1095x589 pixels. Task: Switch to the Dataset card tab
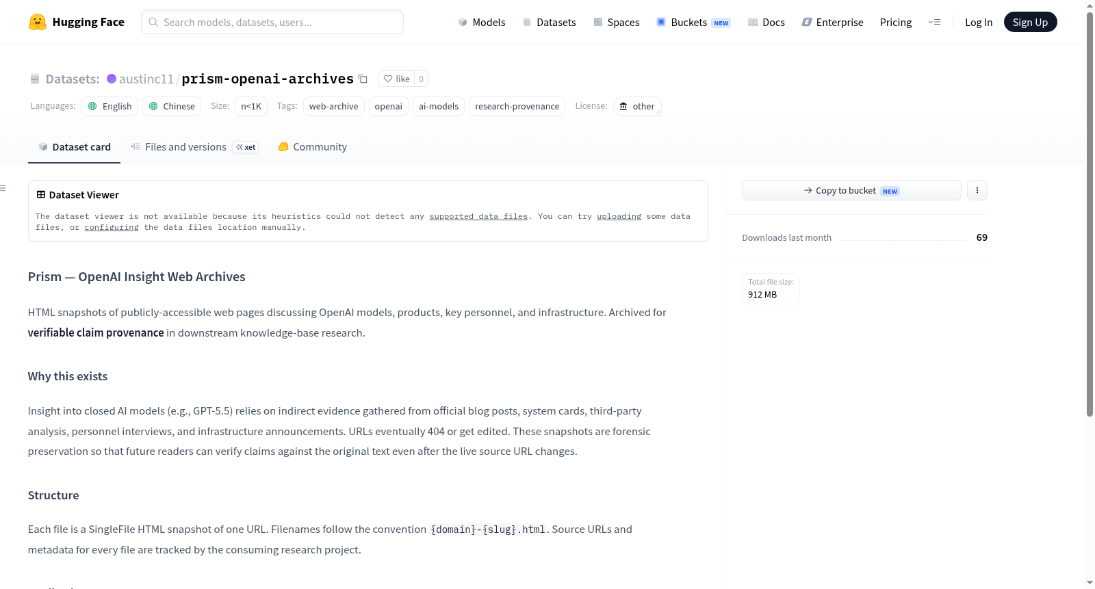tap(75, 147)
